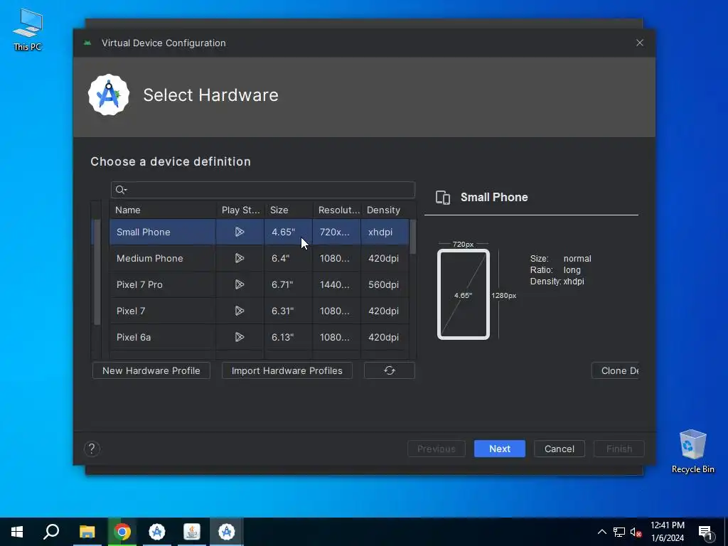The image size is (728, 546).
Task: Open File Explorer from the taskbar
Action: click(87, 532)
